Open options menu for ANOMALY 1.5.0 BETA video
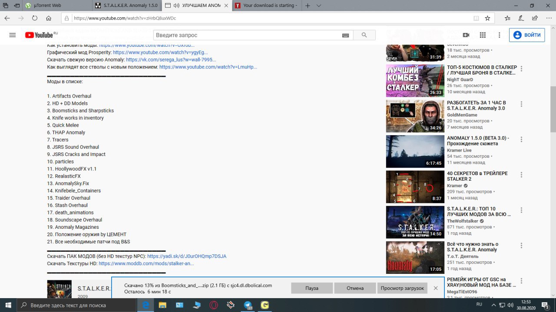 521,140
